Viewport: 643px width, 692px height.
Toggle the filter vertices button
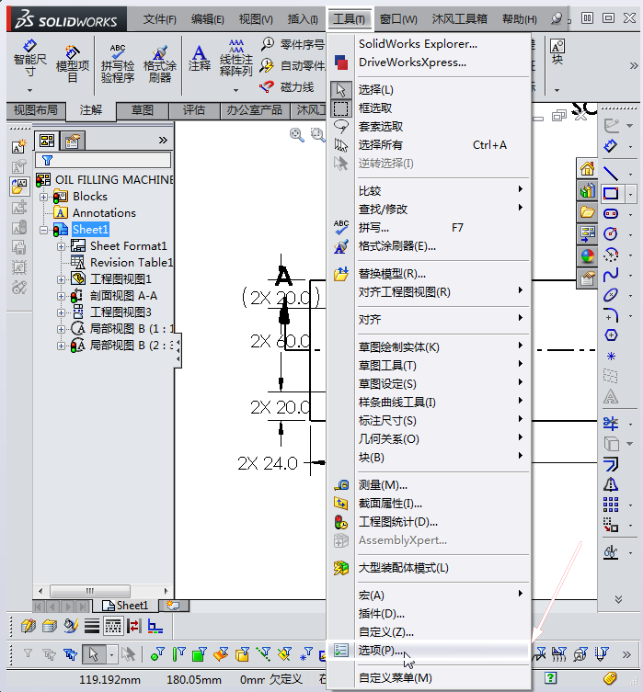157,654
